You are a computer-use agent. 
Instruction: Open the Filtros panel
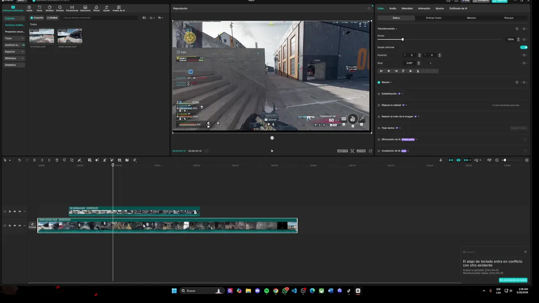pyautogui.click(x=96, y=8)
